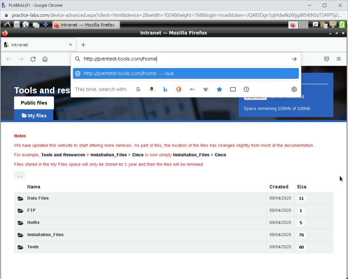Select the pentest-tools.com Visit suggestion
Screen dimensions: 348x279
[x=185, y=73]
